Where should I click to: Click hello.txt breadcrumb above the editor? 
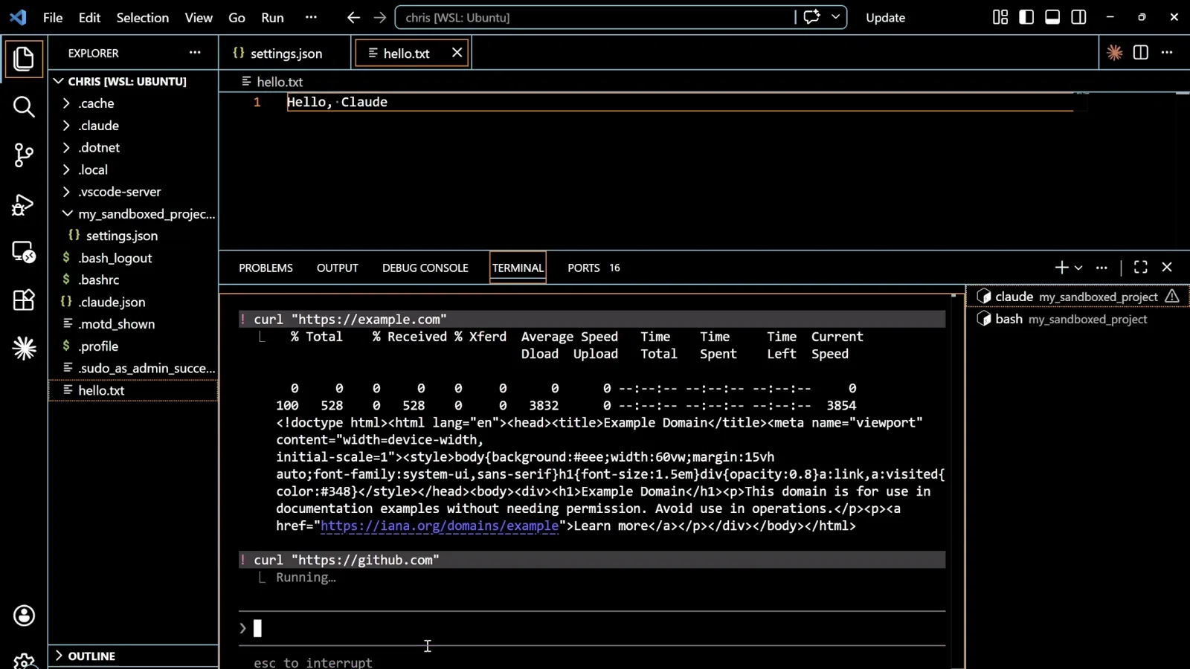point(272,82)
